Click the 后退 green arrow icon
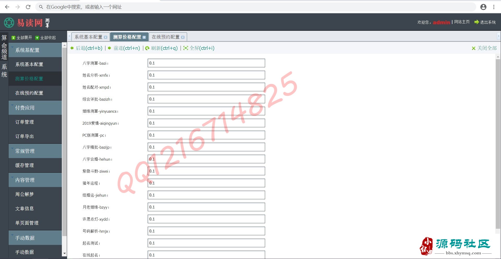 (x=72, y=48)
